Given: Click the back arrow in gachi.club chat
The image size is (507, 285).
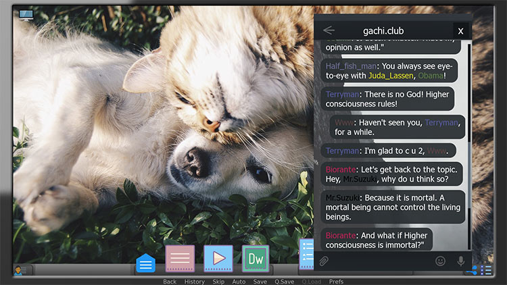Looking at the screenshot, I should [329, 30].
